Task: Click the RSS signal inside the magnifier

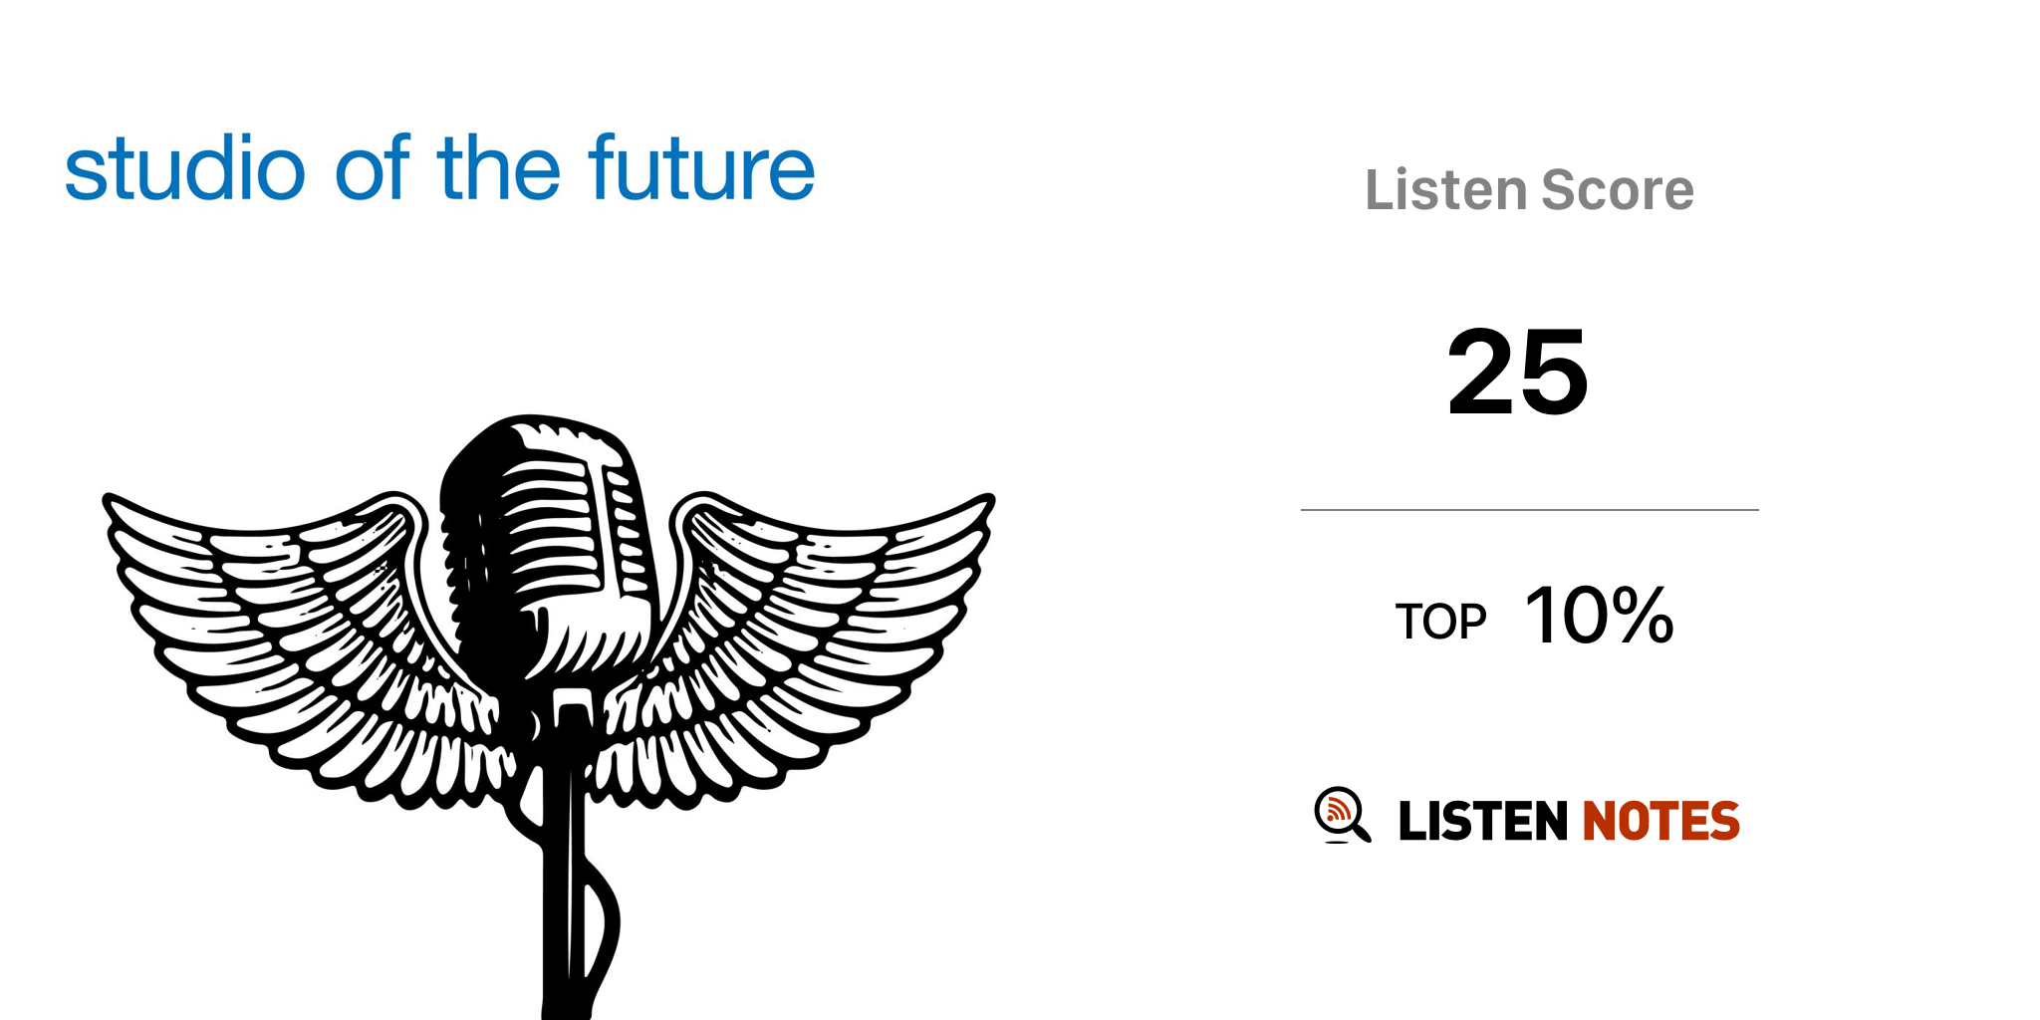Action: [1338, 811]
